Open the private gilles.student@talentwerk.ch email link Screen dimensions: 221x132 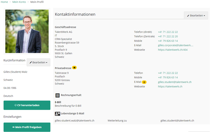[175, 82]
